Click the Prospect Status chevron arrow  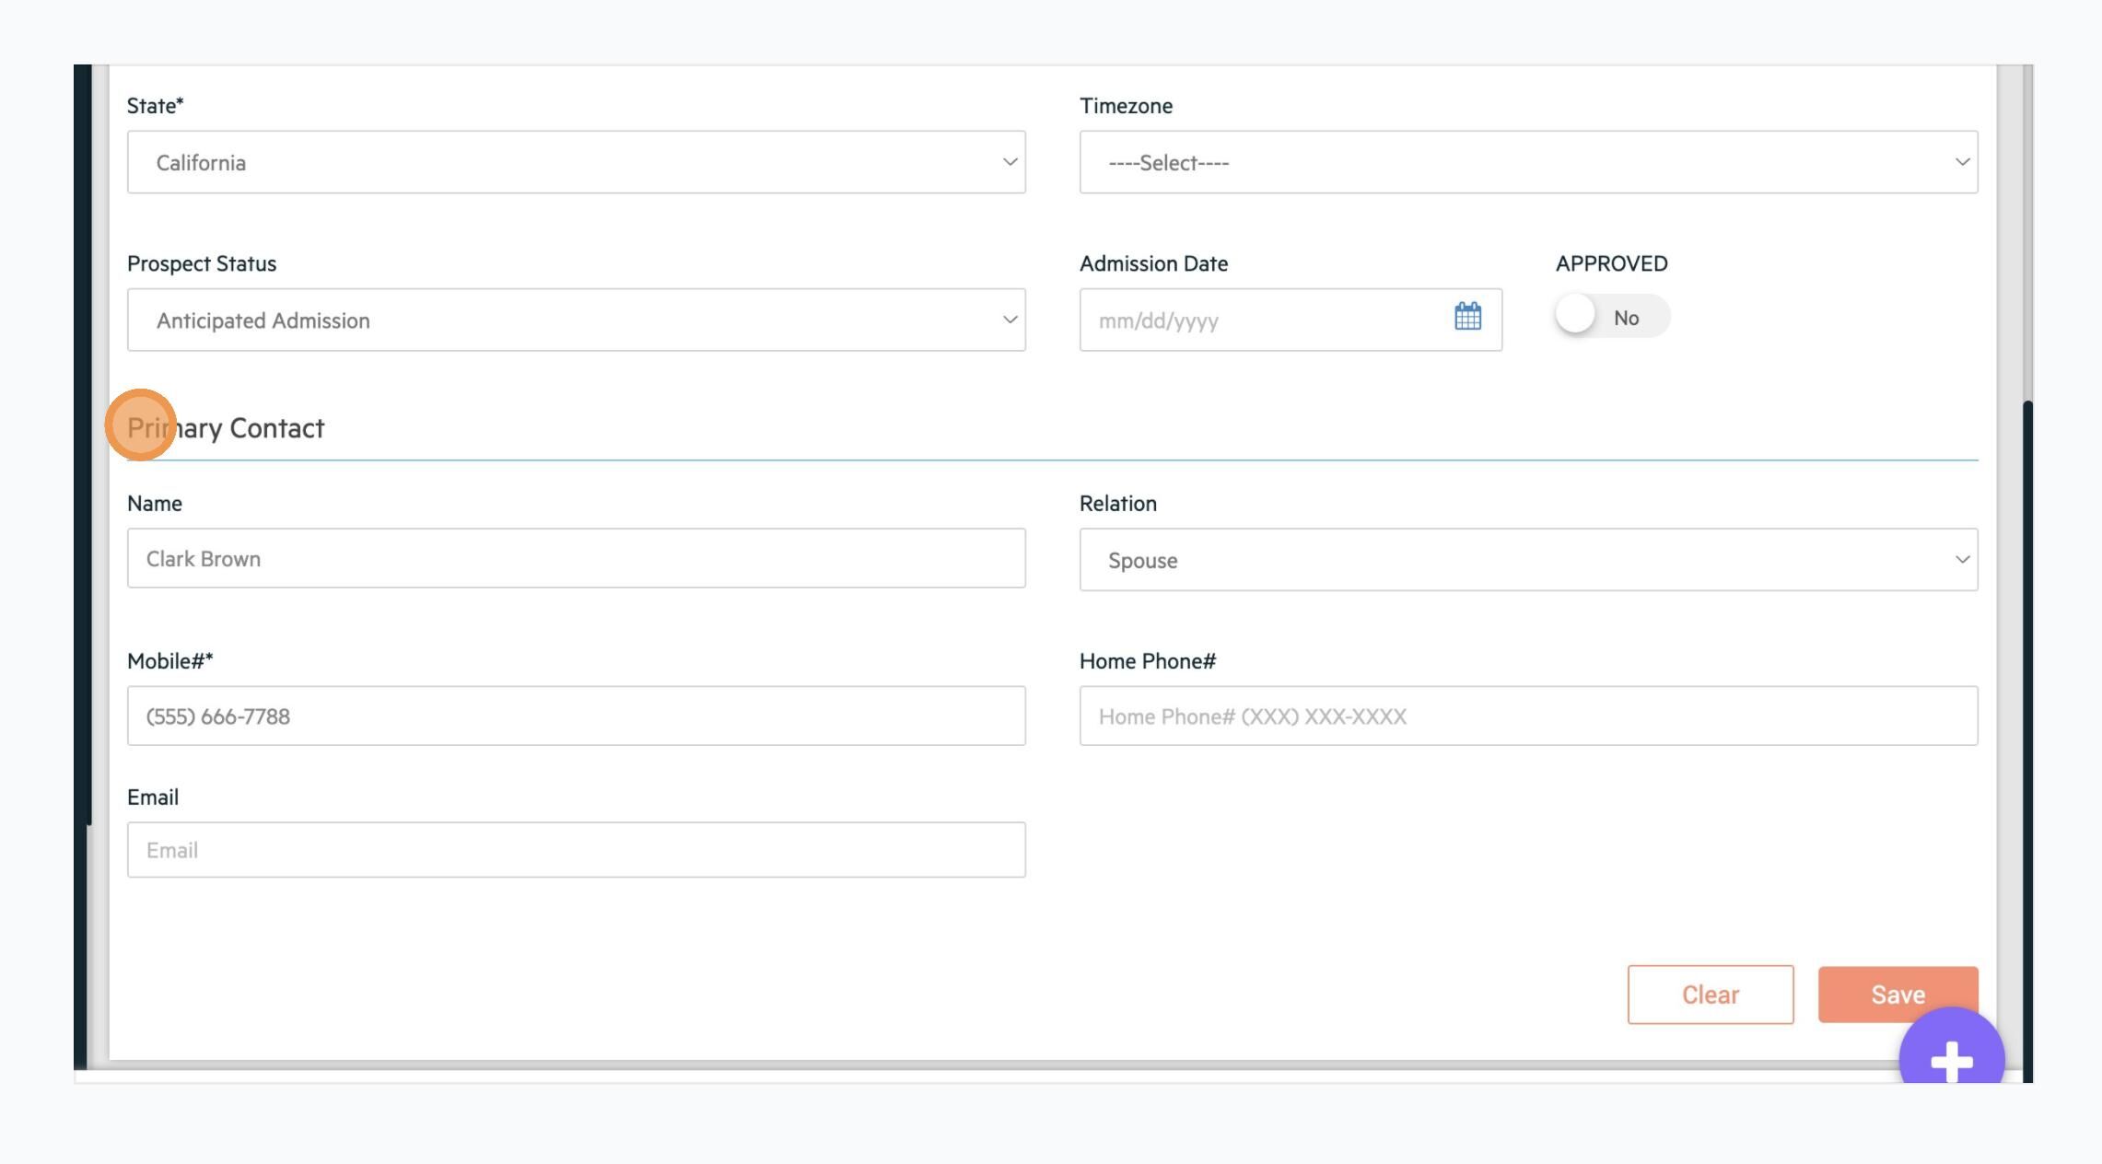[x=1010, y=320]
